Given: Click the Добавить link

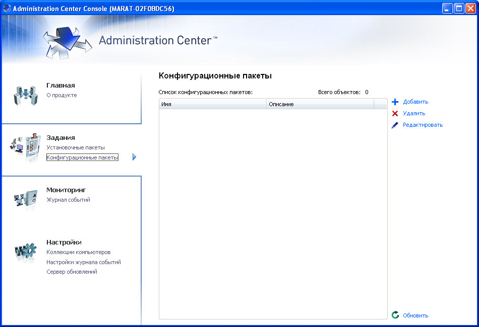Looking at the screenshot, I should (x=415, y=102).
